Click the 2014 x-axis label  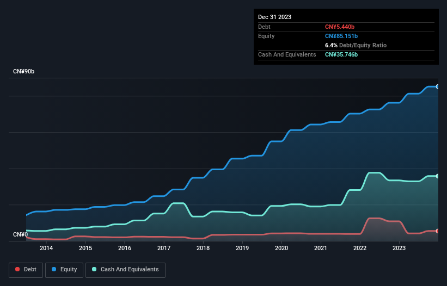pyautogui.click(x=46, y=248)
